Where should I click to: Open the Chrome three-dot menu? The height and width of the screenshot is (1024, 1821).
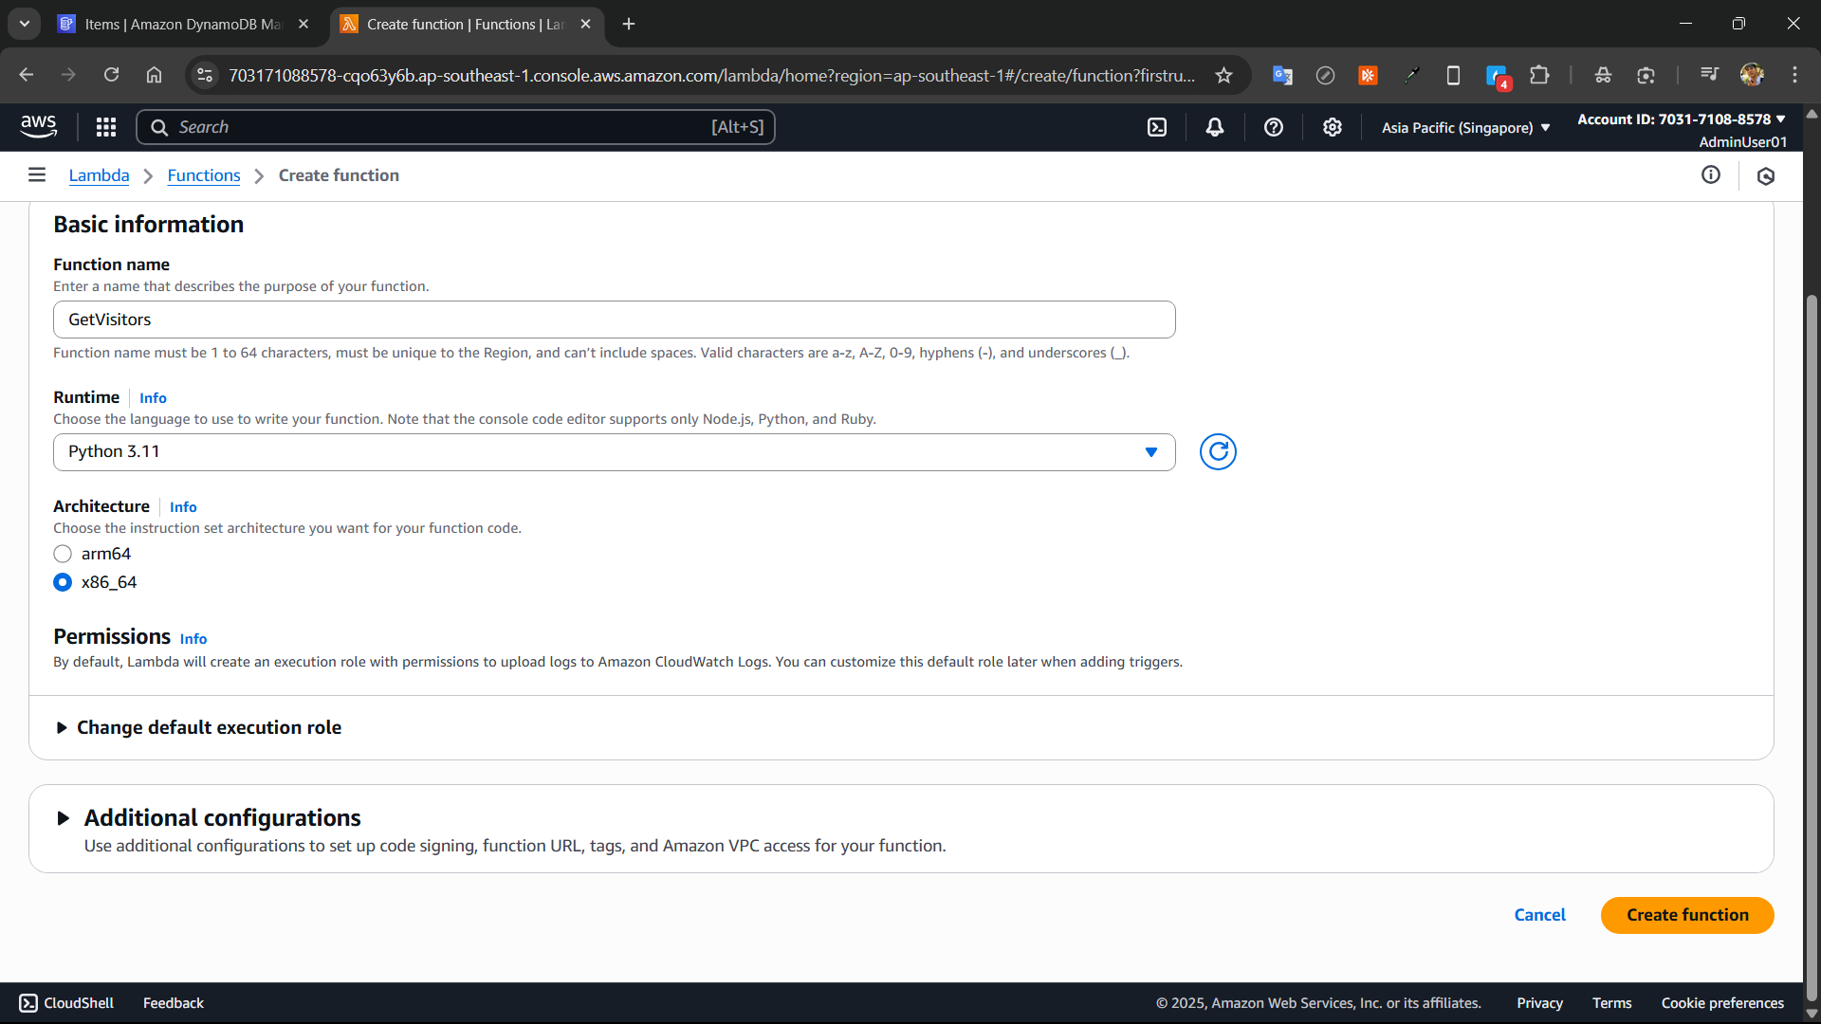(x=1794, y=75)
